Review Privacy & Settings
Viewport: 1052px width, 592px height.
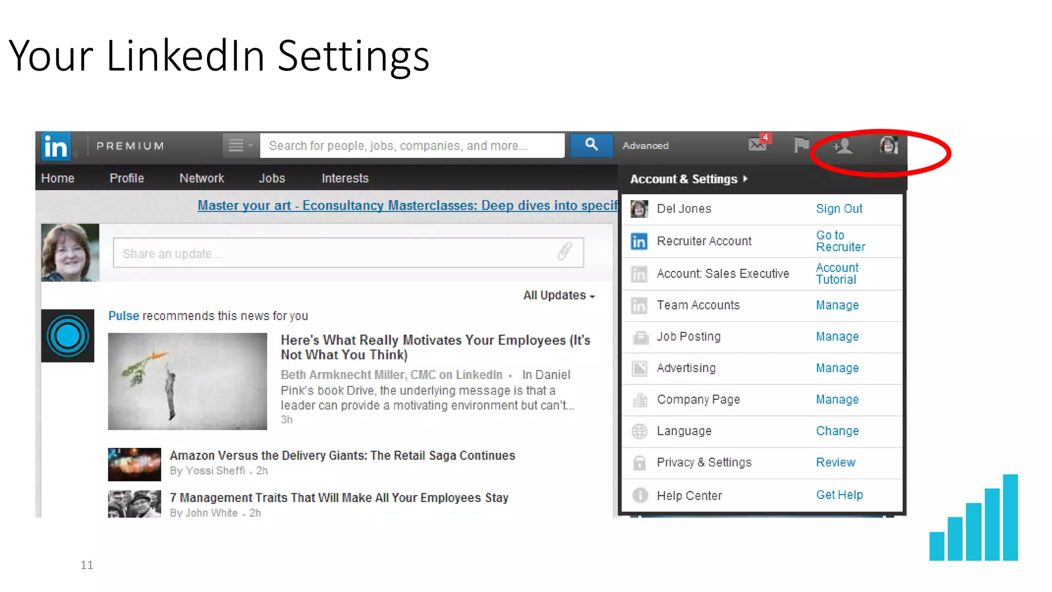click(x=836, y=462)
